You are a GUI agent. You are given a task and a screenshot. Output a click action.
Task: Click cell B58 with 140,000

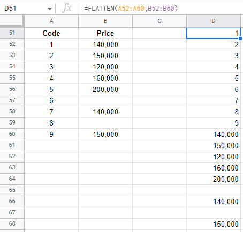pos(105,112)
